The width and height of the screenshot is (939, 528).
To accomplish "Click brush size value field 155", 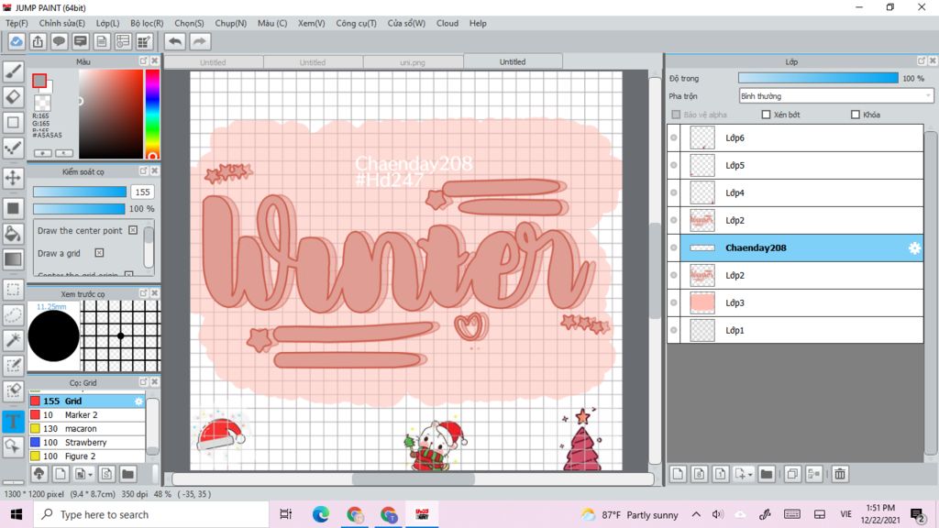I will (x=142, y=192).
